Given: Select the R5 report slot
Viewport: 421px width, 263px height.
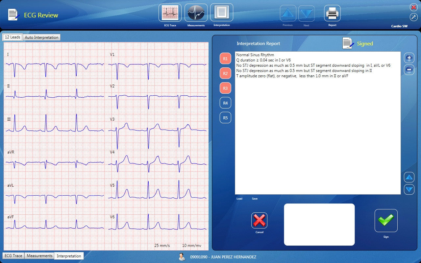Looking at the screenshot, I should 225,118.
